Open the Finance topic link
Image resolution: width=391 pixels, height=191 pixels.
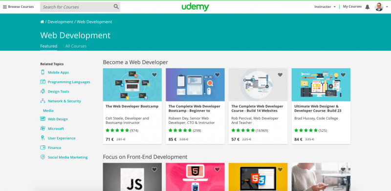click(54, 148)
